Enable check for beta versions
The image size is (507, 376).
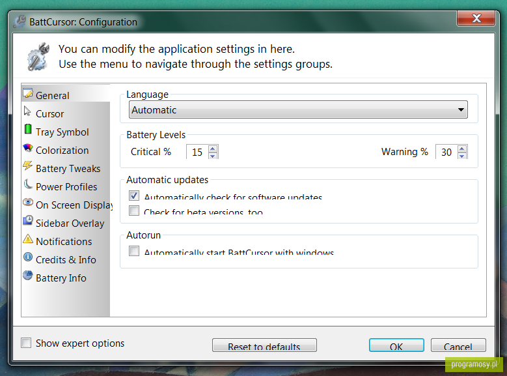134,210
